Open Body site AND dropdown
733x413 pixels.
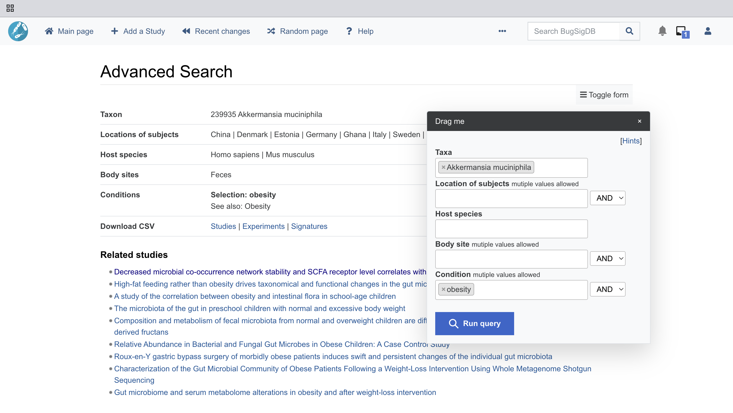pyautogui.click(x=608, y=259)
